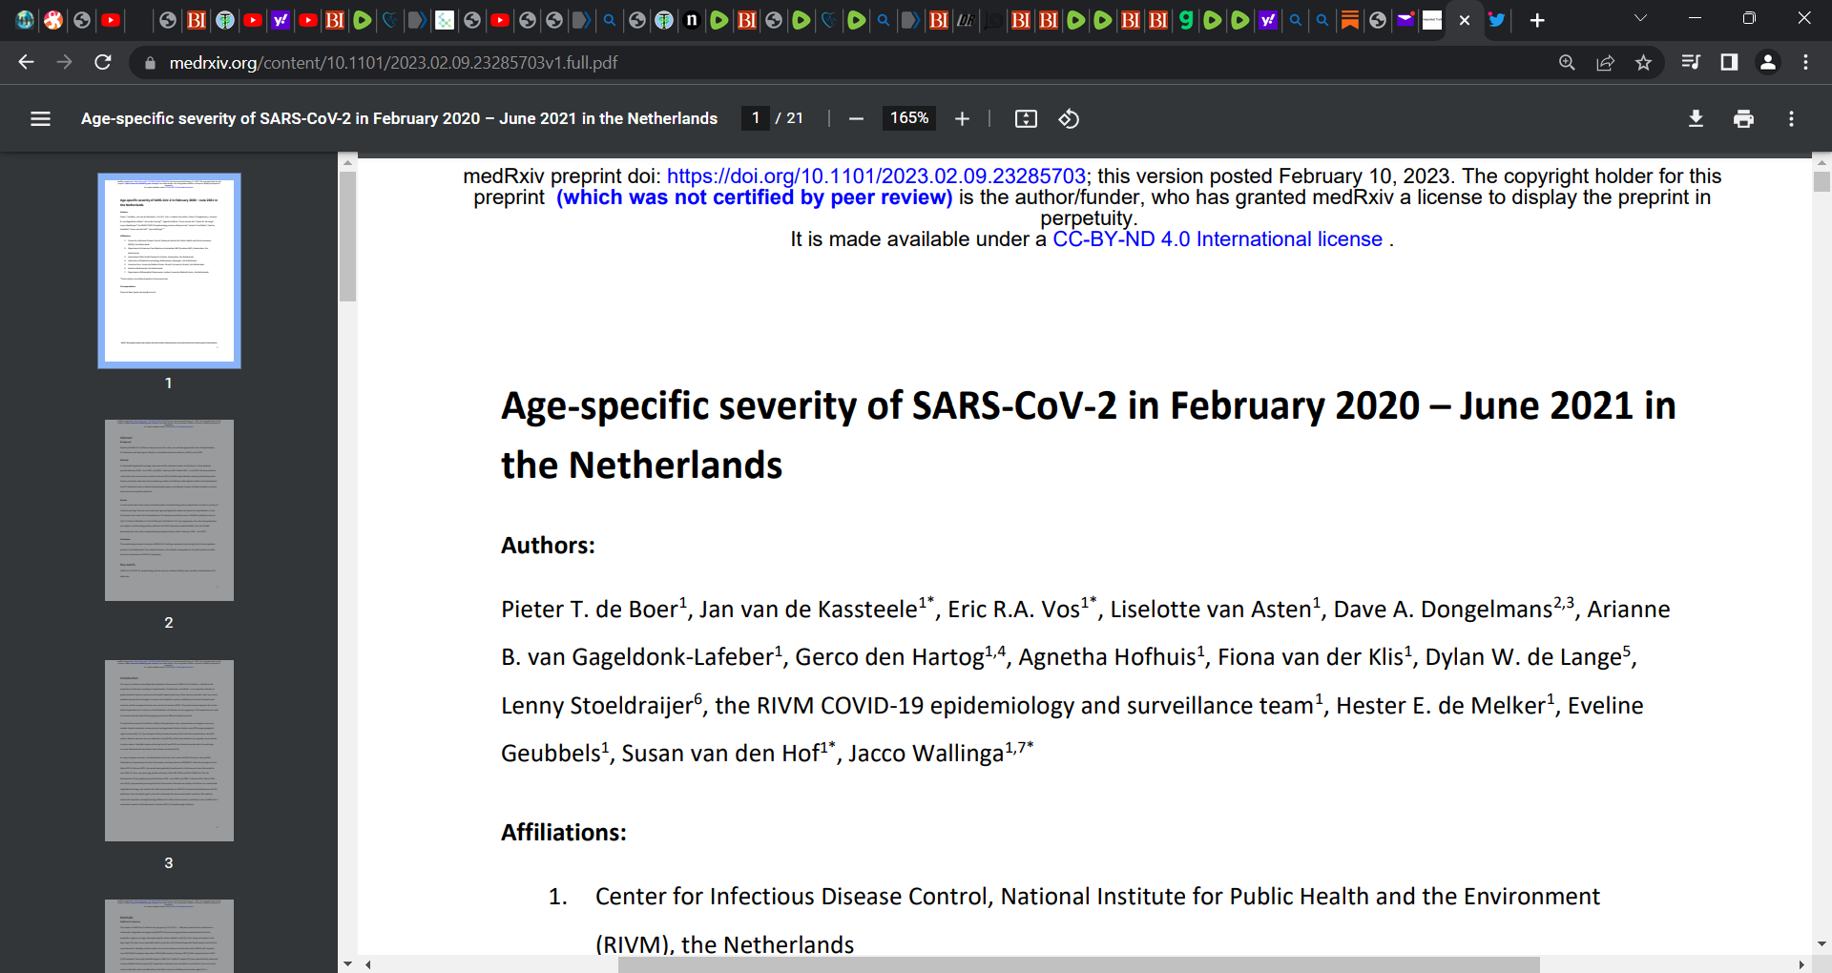Click author name 'Susan van den Hof'
This screenshot has width=1832, height=973.
click(x=720, y=754)
